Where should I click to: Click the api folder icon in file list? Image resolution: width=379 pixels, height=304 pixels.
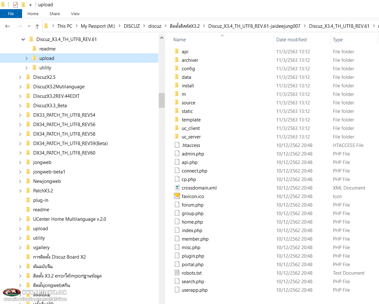(177, 51)
